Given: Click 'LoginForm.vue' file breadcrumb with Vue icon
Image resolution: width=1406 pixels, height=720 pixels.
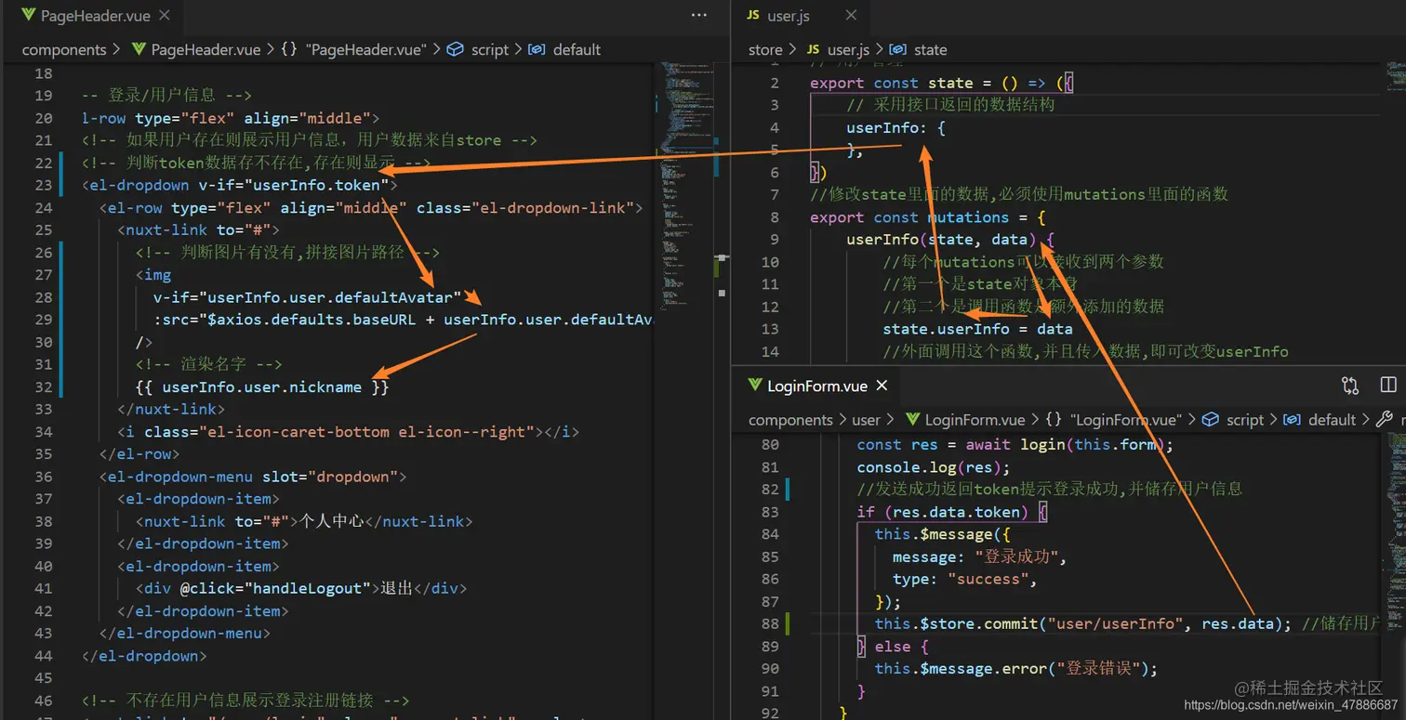Looking at the screenshot, I should (x=975, y=420).
